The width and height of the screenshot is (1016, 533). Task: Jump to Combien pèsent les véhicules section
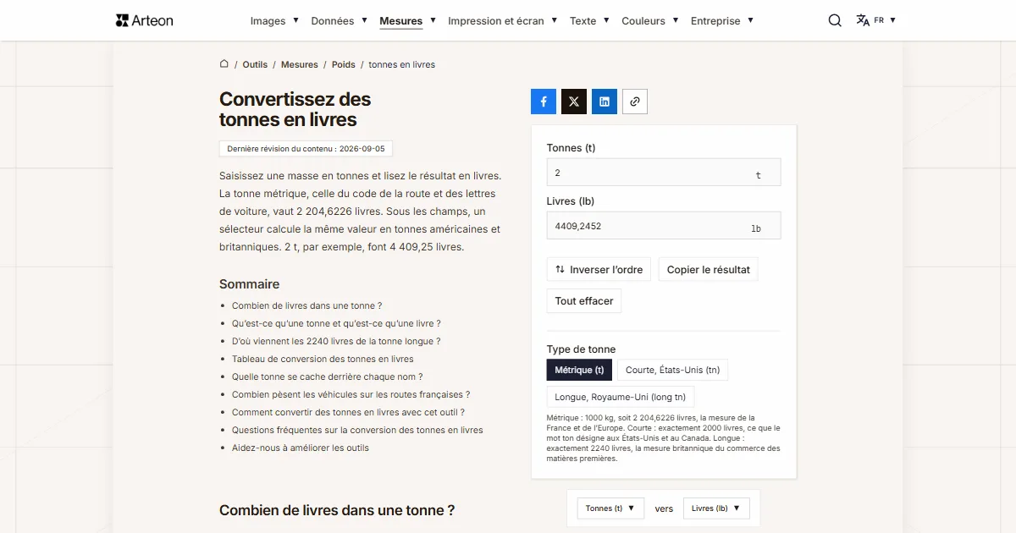351,394
